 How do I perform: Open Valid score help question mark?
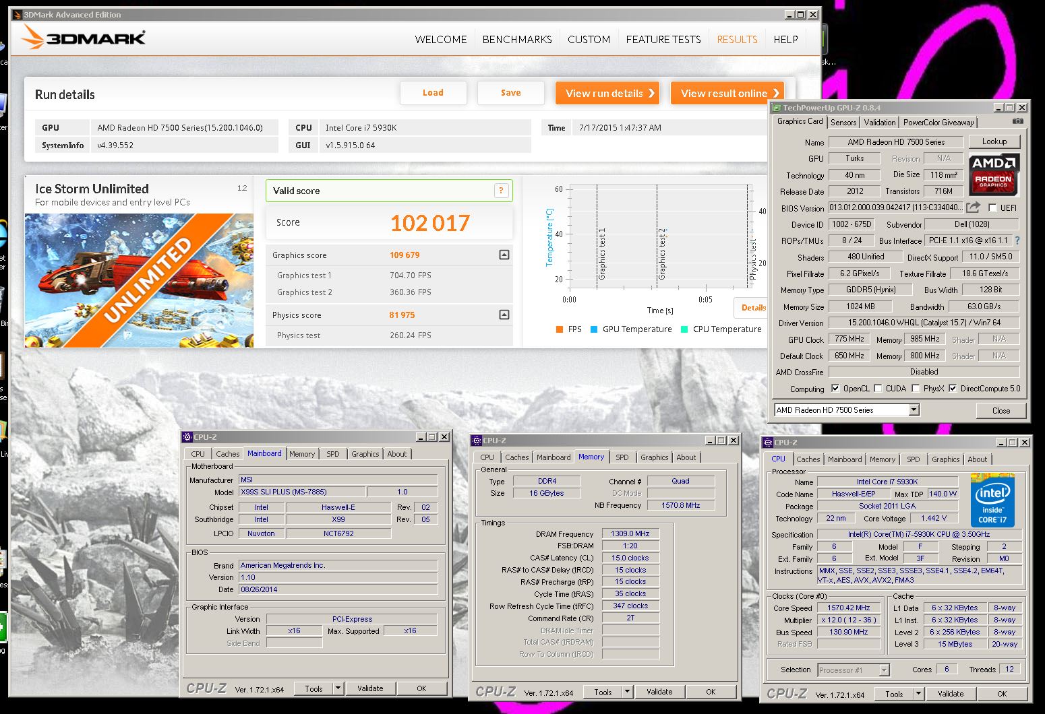coord(501,191)
